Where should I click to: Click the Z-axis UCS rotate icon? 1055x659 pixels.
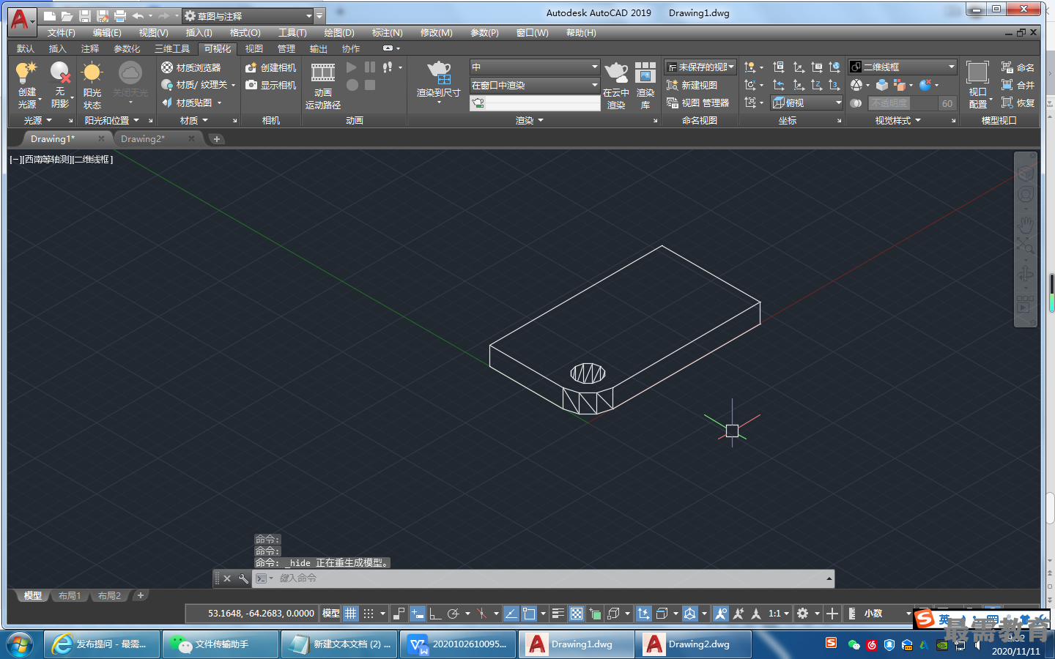(x=816, y=85)
